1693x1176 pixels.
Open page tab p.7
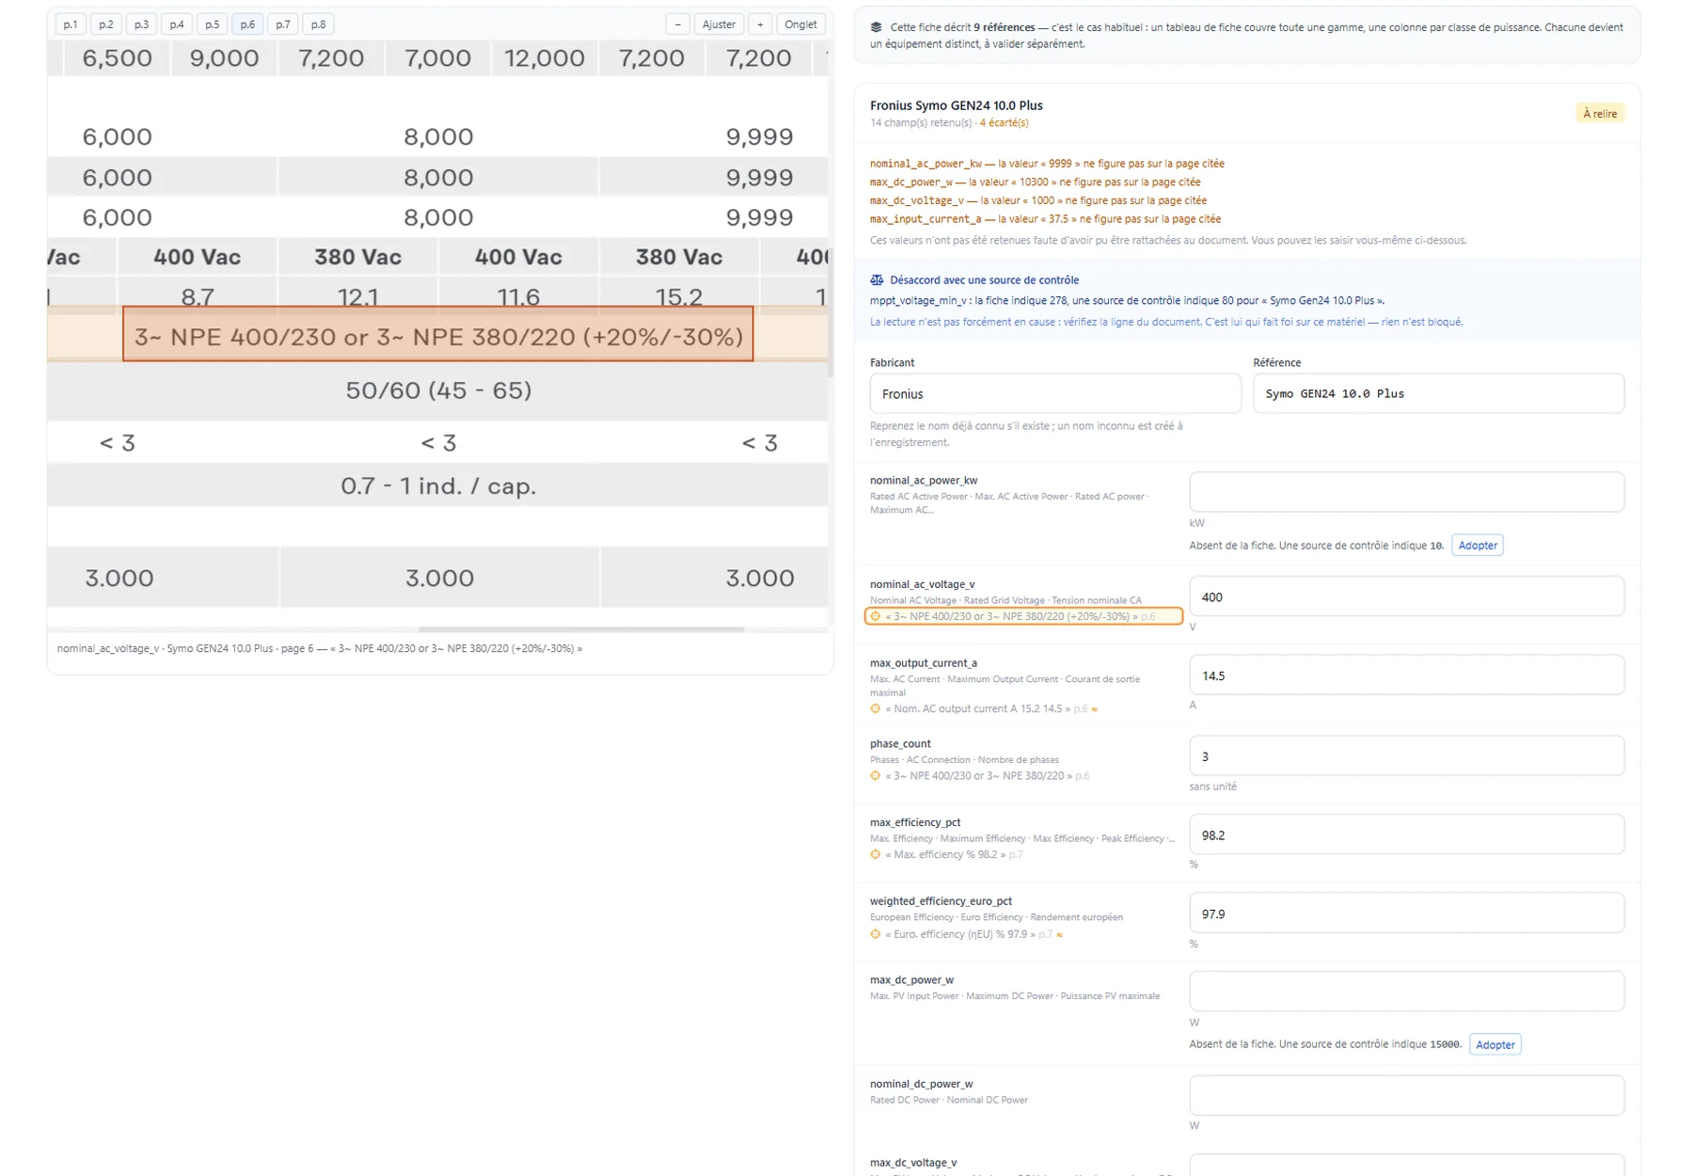pyautogui.click(x=283, y=24)
